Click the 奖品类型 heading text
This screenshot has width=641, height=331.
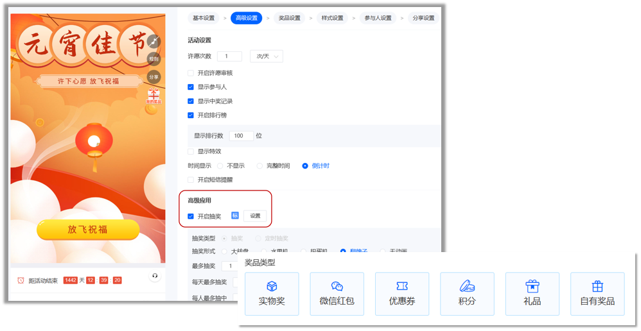pyautogui.click(x=260, y=262)
